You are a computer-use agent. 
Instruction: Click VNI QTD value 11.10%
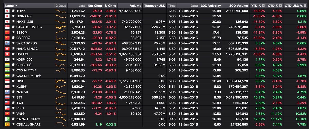[x=276, y=114]
